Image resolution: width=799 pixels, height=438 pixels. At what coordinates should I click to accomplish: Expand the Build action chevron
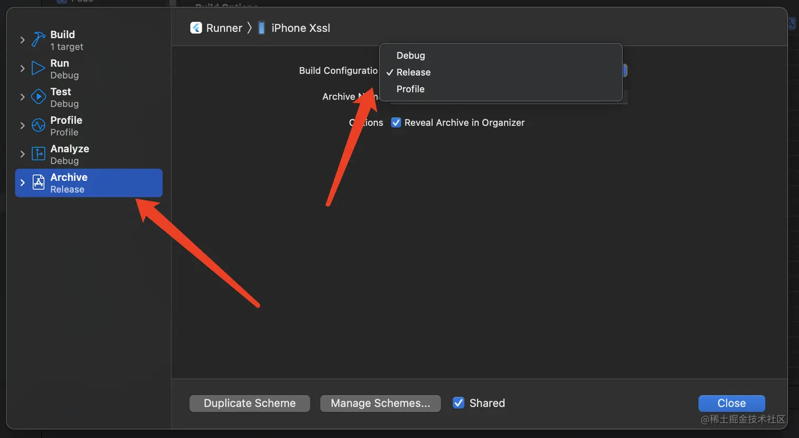(x=22, y=40)
